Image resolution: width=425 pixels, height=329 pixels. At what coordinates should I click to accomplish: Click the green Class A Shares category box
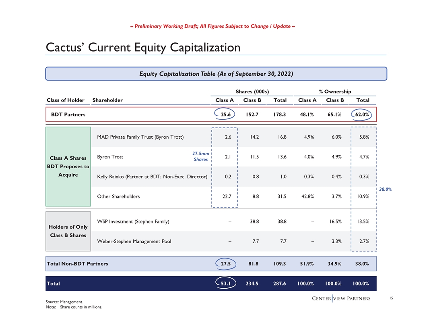click(x=68, y=167)
